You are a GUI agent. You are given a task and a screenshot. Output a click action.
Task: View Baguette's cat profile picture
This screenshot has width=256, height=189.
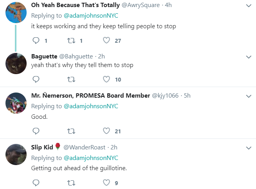(x=16, y=64)
